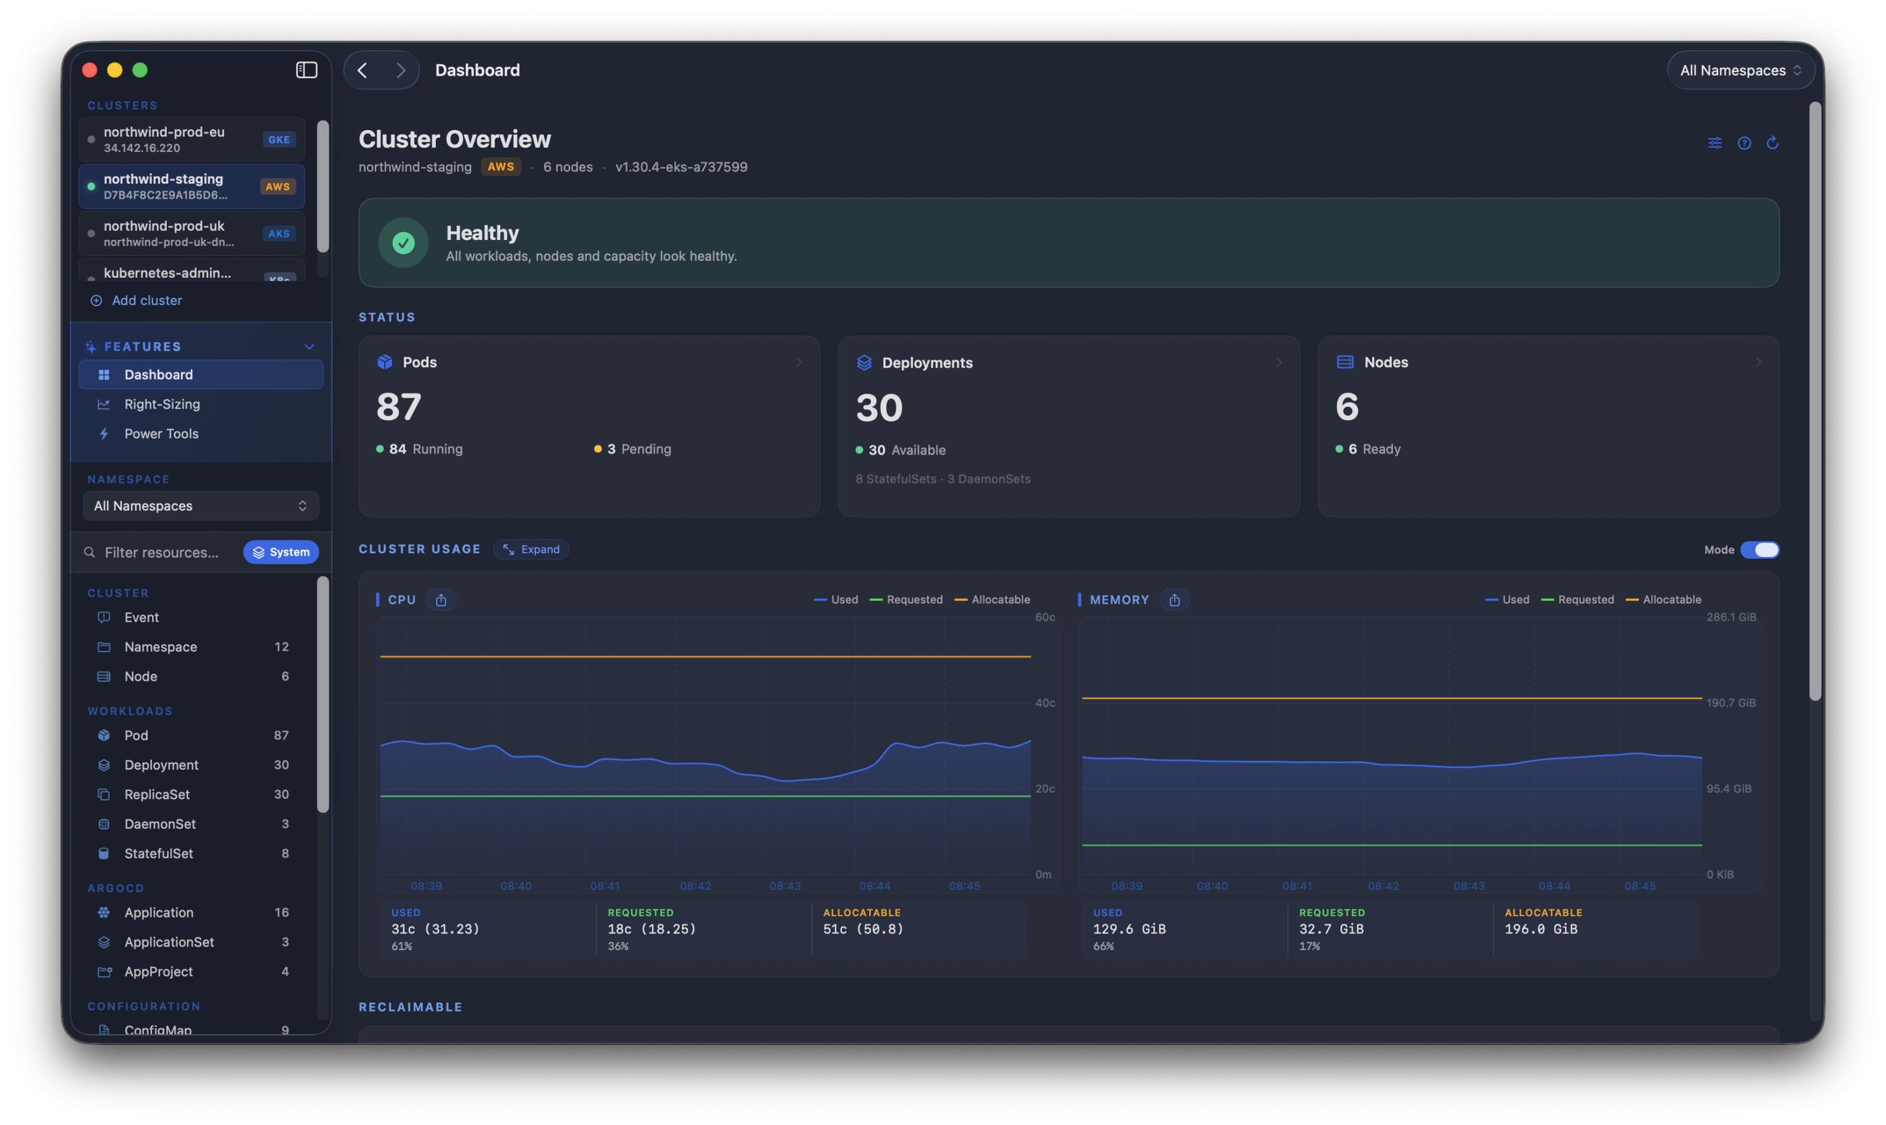Click the Memory Allocatable legend item
The image size is (1886, 1125).
click(x=1664, y=599)
